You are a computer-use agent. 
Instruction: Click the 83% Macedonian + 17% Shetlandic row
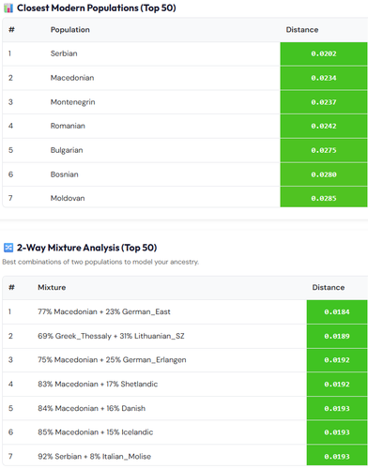point(185,384)
